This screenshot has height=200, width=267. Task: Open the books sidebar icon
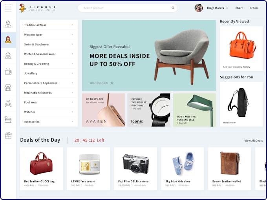click(x=8, y=119)
